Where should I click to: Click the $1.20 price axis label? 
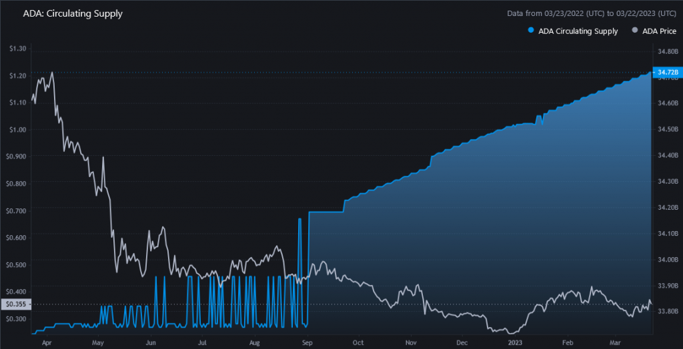click(x=18, y=76)
